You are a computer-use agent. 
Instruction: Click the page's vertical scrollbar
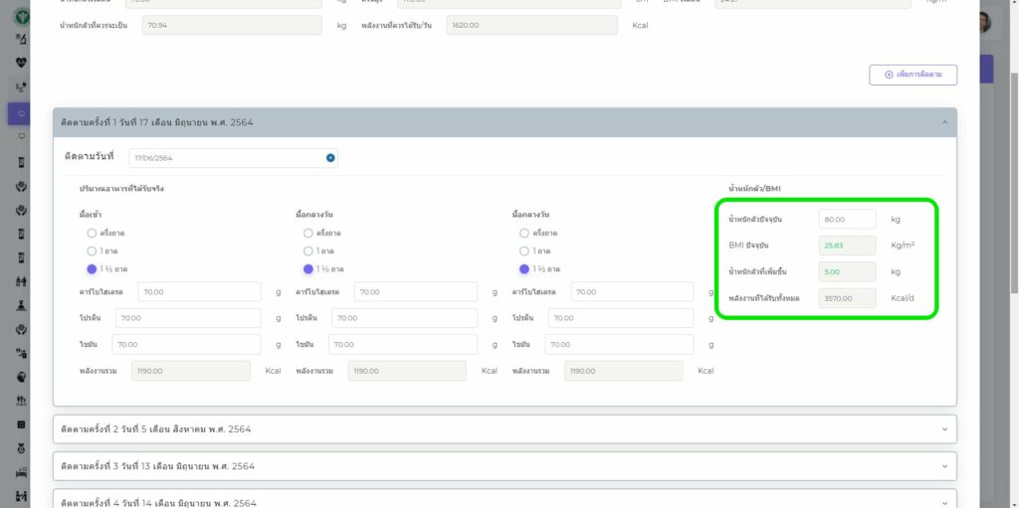[1012, 249]
